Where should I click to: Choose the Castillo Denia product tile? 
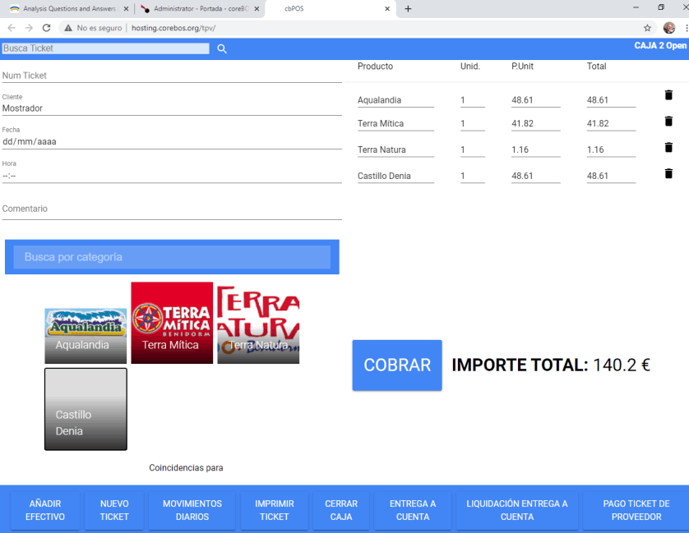click(x=86, y=409)
